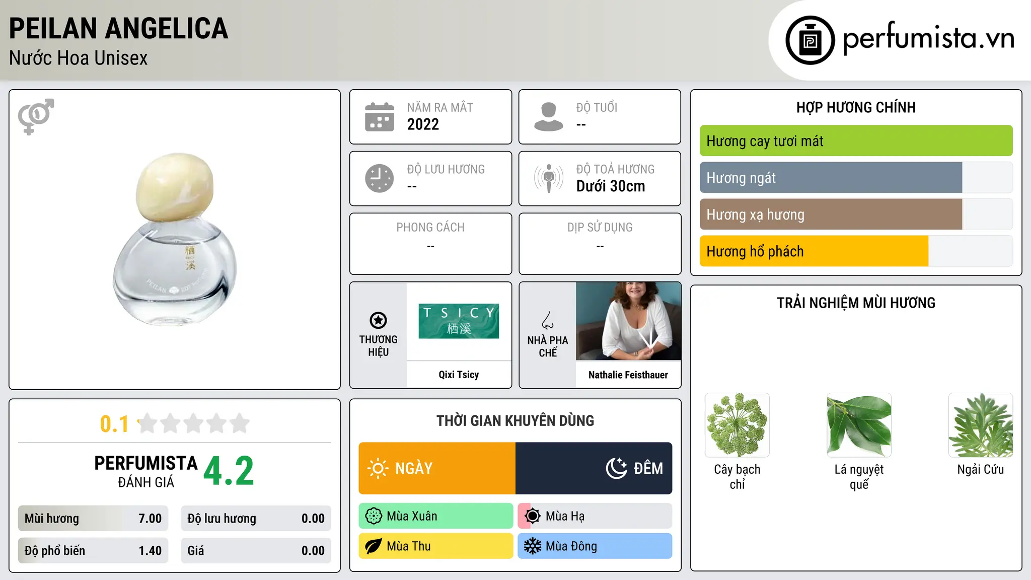
Task: Open the Qixi Tsicy brand link
Action: click(459, 375)
